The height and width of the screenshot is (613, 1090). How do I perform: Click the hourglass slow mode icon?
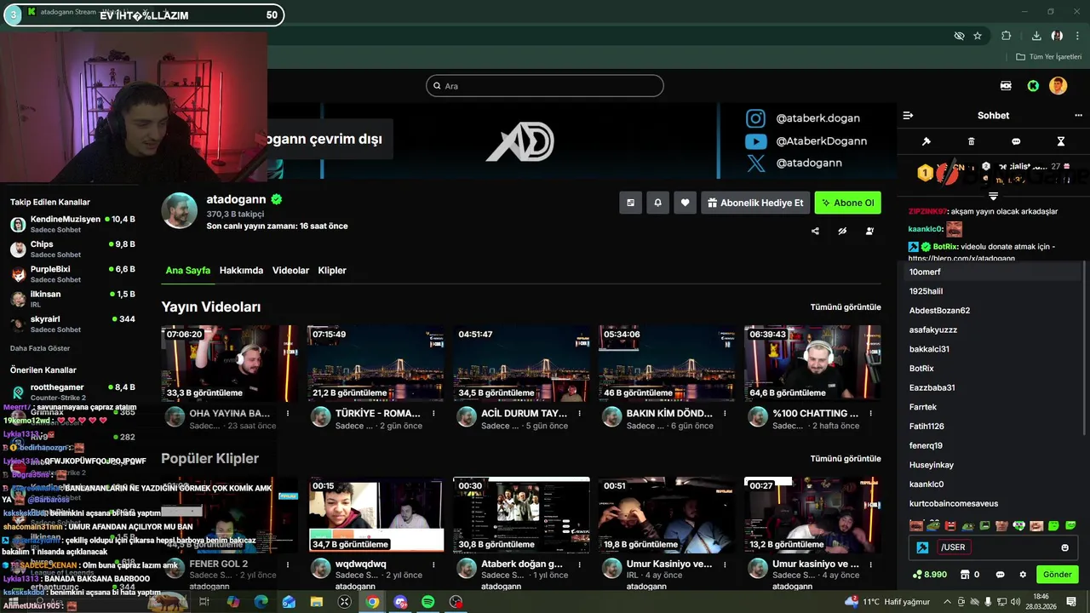pos(1061,141)
